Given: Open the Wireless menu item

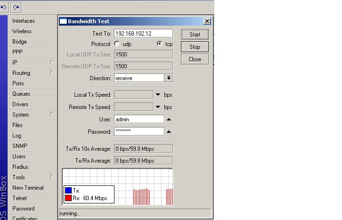Looking at the screenshot, I should 32,31.
